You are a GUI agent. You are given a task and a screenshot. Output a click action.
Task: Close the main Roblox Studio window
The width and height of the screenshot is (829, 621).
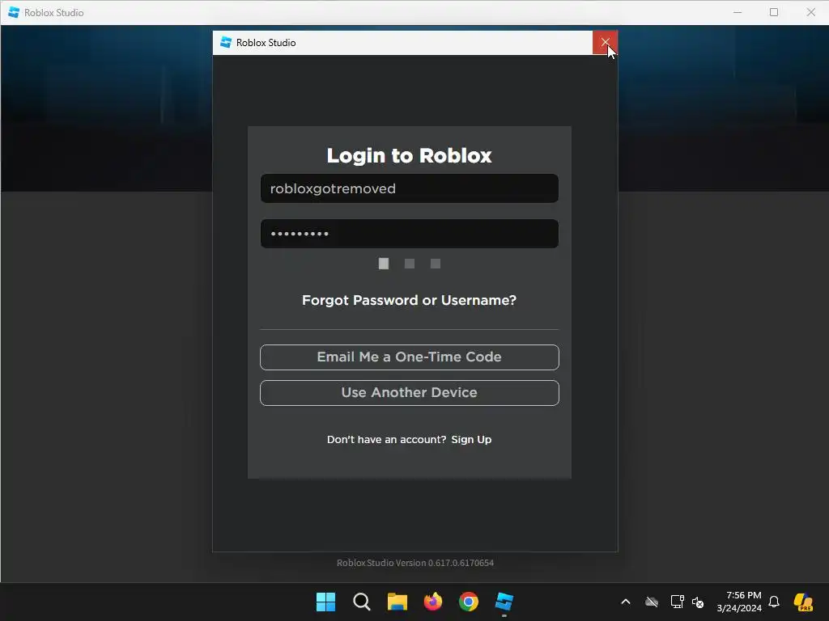coord(810,12)
